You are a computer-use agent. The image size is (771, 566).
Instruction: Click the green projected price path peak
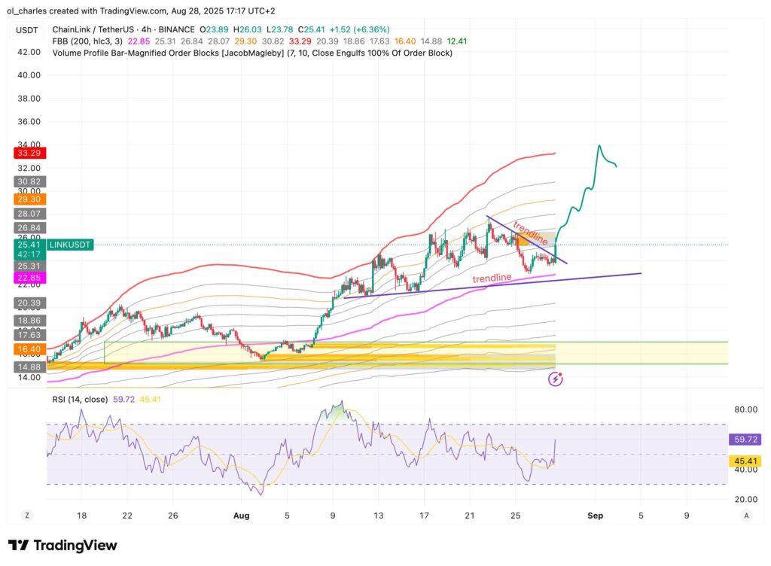pos(599,145)
